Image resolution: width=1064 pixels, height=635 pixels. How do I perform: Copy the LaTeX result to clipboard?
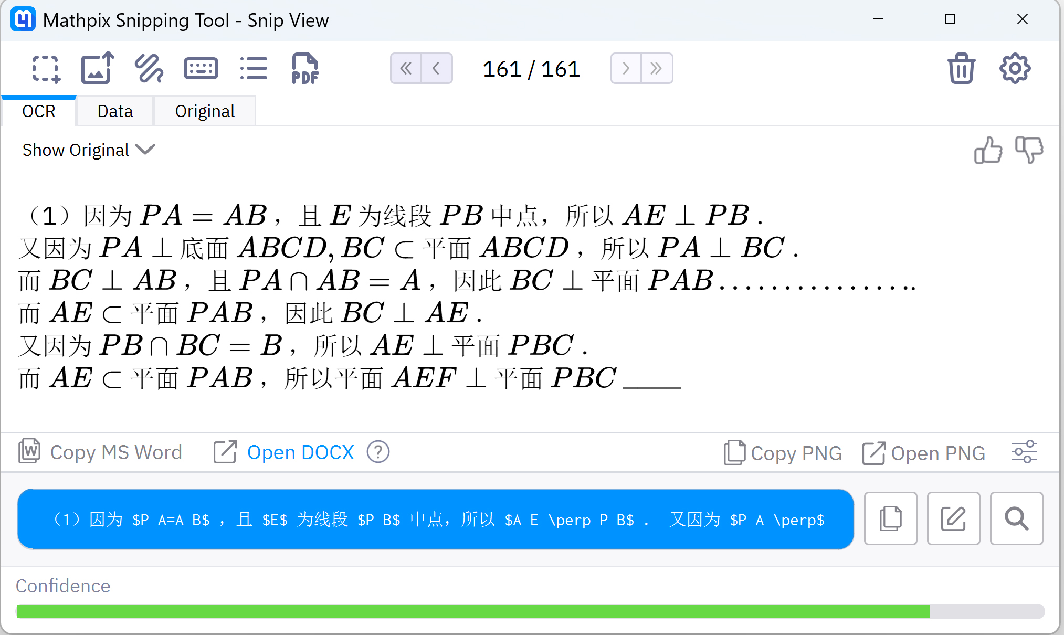891,518
